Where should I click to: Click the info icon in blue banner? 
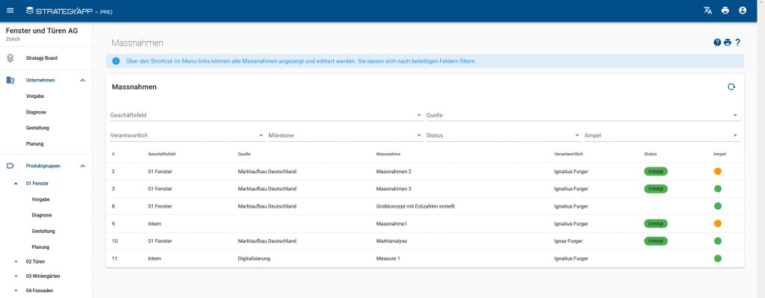(x=116, y=61)
